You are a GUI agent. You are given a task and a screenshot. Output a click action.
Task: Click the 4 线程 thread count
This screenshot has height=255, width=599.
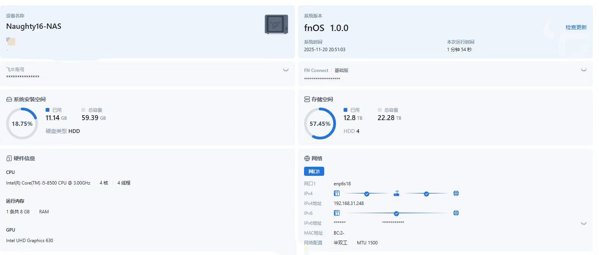[x=124, y=183]
